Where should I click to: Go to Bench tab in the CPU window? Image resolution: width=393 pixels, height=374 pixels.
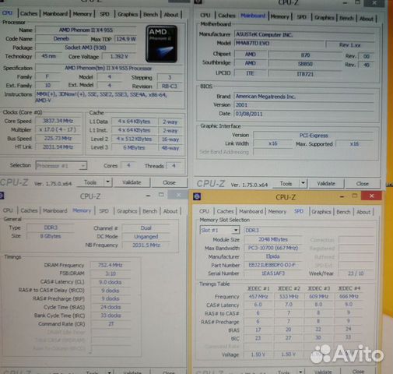click(x=150, y=15)
